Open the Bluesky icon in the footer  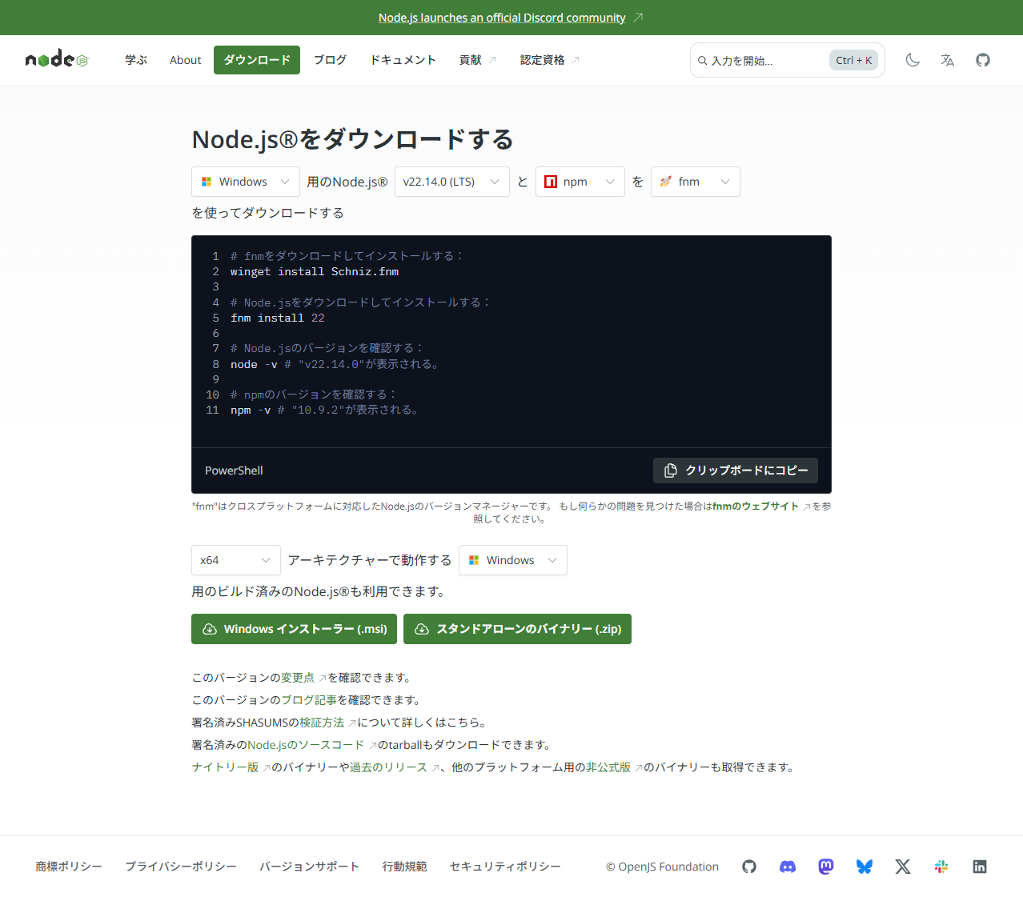(864, 867)
